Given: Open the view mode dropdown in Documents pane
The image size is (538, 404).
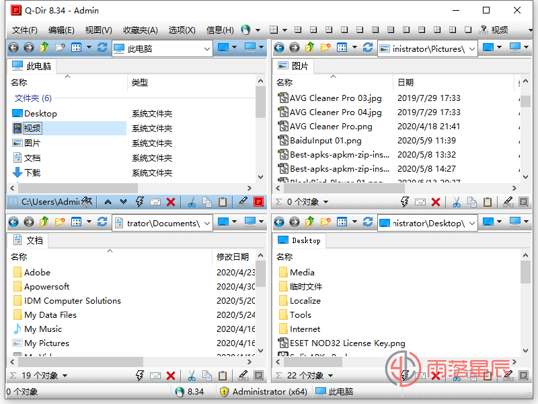Looking at the screenshot, I should click(x=89, y=222).
